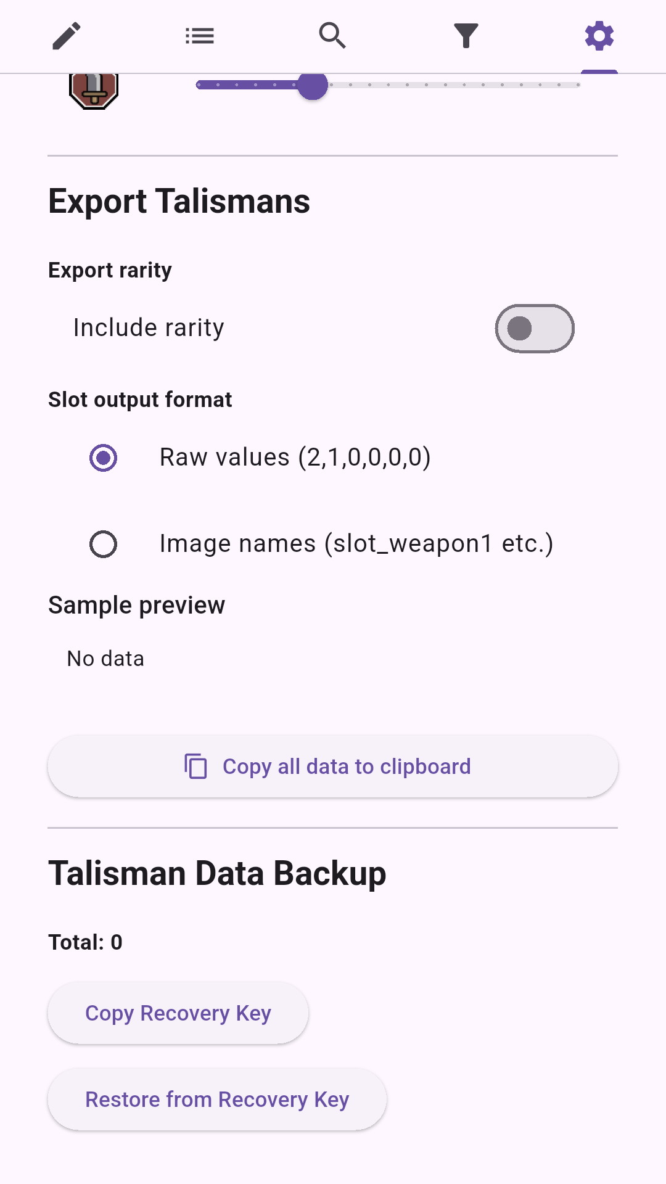This screenshot has height=1184, width=666.
Task: Click Copy Recovery Key button
Action: [x=178, y=1013]
